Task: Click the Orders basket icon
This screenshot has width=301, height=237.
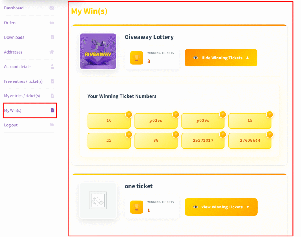Action: coord(52,23)
